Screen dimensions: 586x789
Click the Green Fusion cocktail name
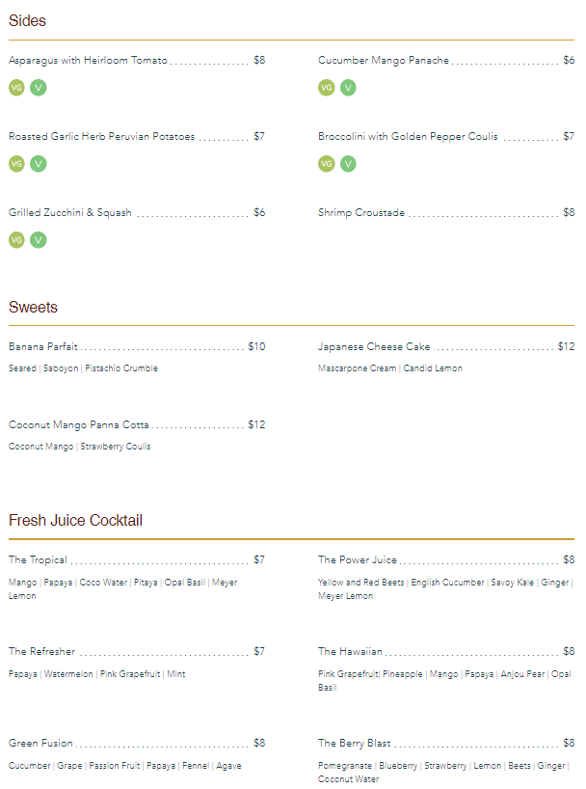click(x=40, y=744)
